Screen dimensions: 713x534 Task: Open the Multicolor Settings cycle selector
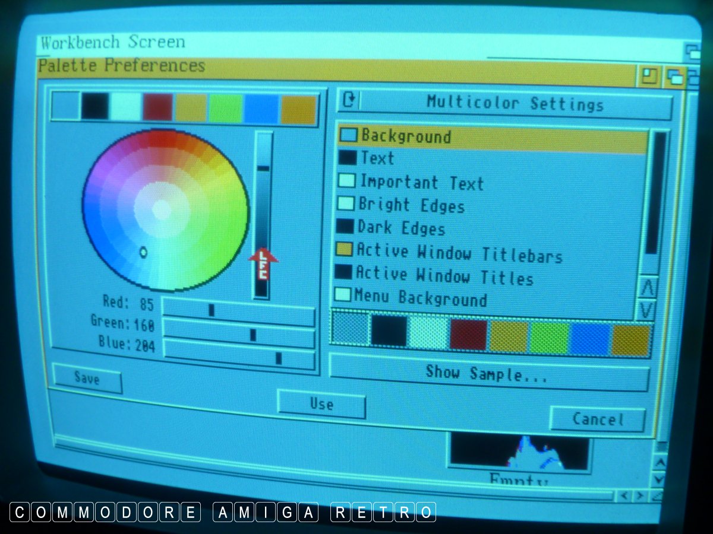513,104
